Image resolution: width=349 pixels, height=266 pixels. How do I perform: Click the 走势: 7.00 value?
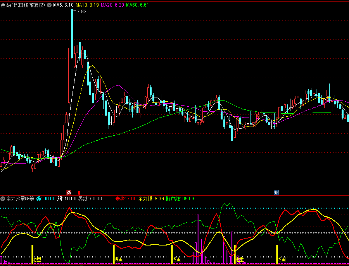pyautogui.click(x=126, y=199)
